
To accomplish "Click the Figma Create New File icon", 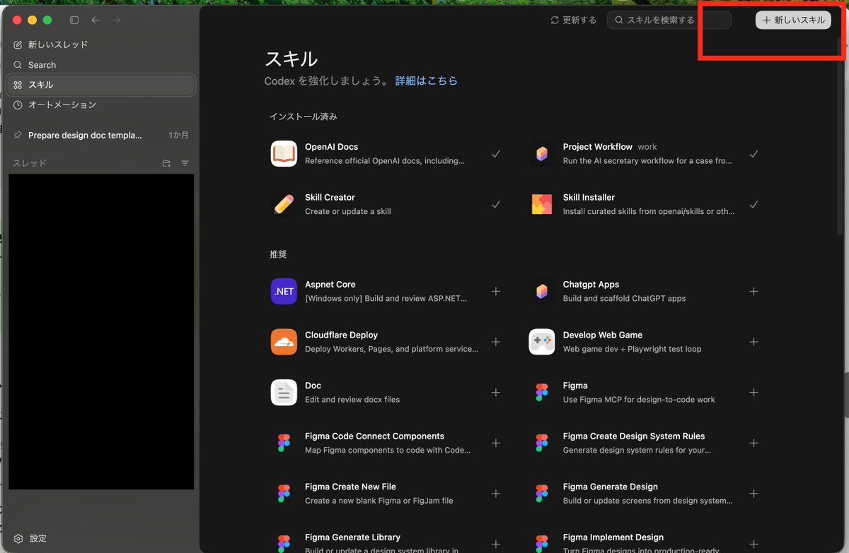I will pyautogui.click(x=284, y=494).
